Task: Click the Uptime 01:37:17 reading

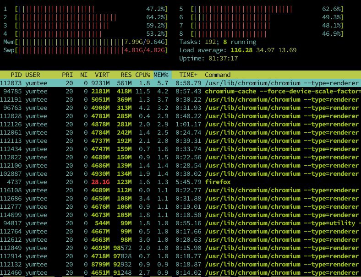Action: [208, 59]
